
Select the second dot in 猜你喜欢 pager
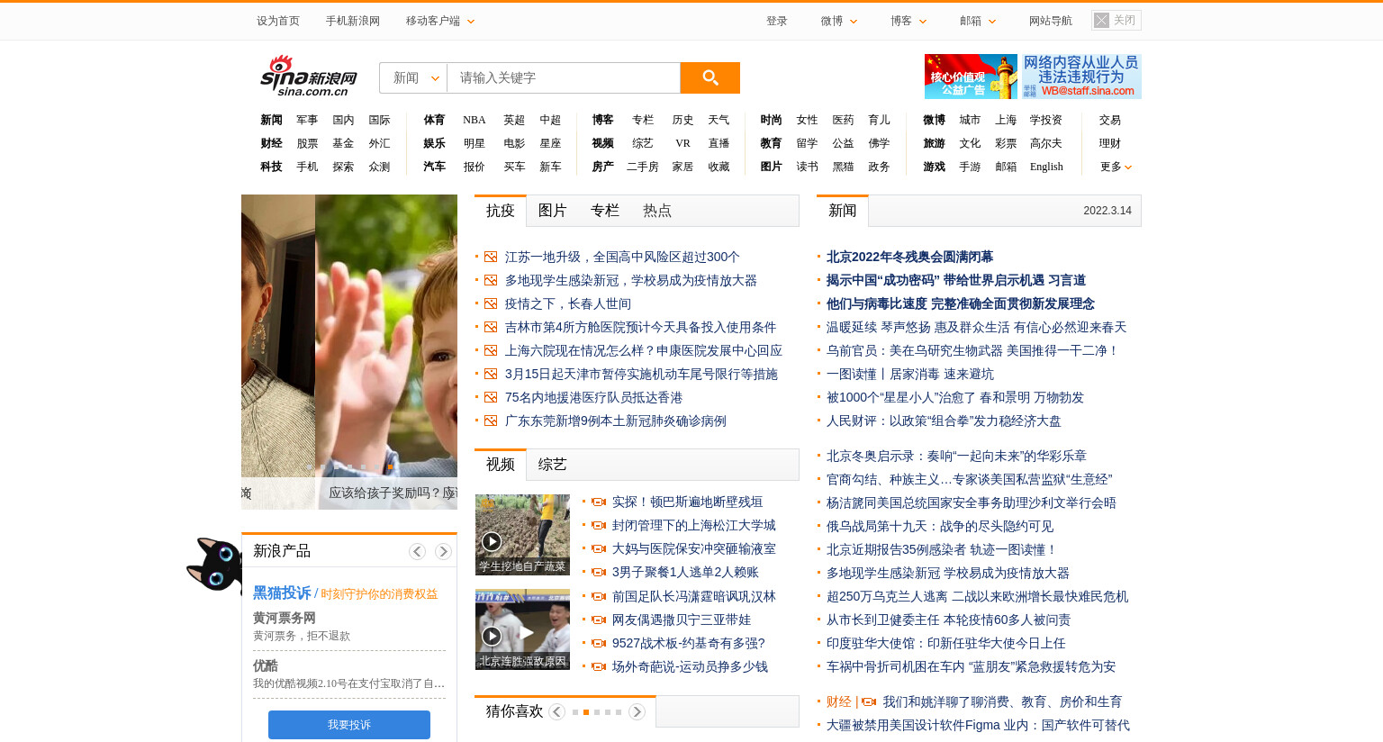(x=586, y=712)
